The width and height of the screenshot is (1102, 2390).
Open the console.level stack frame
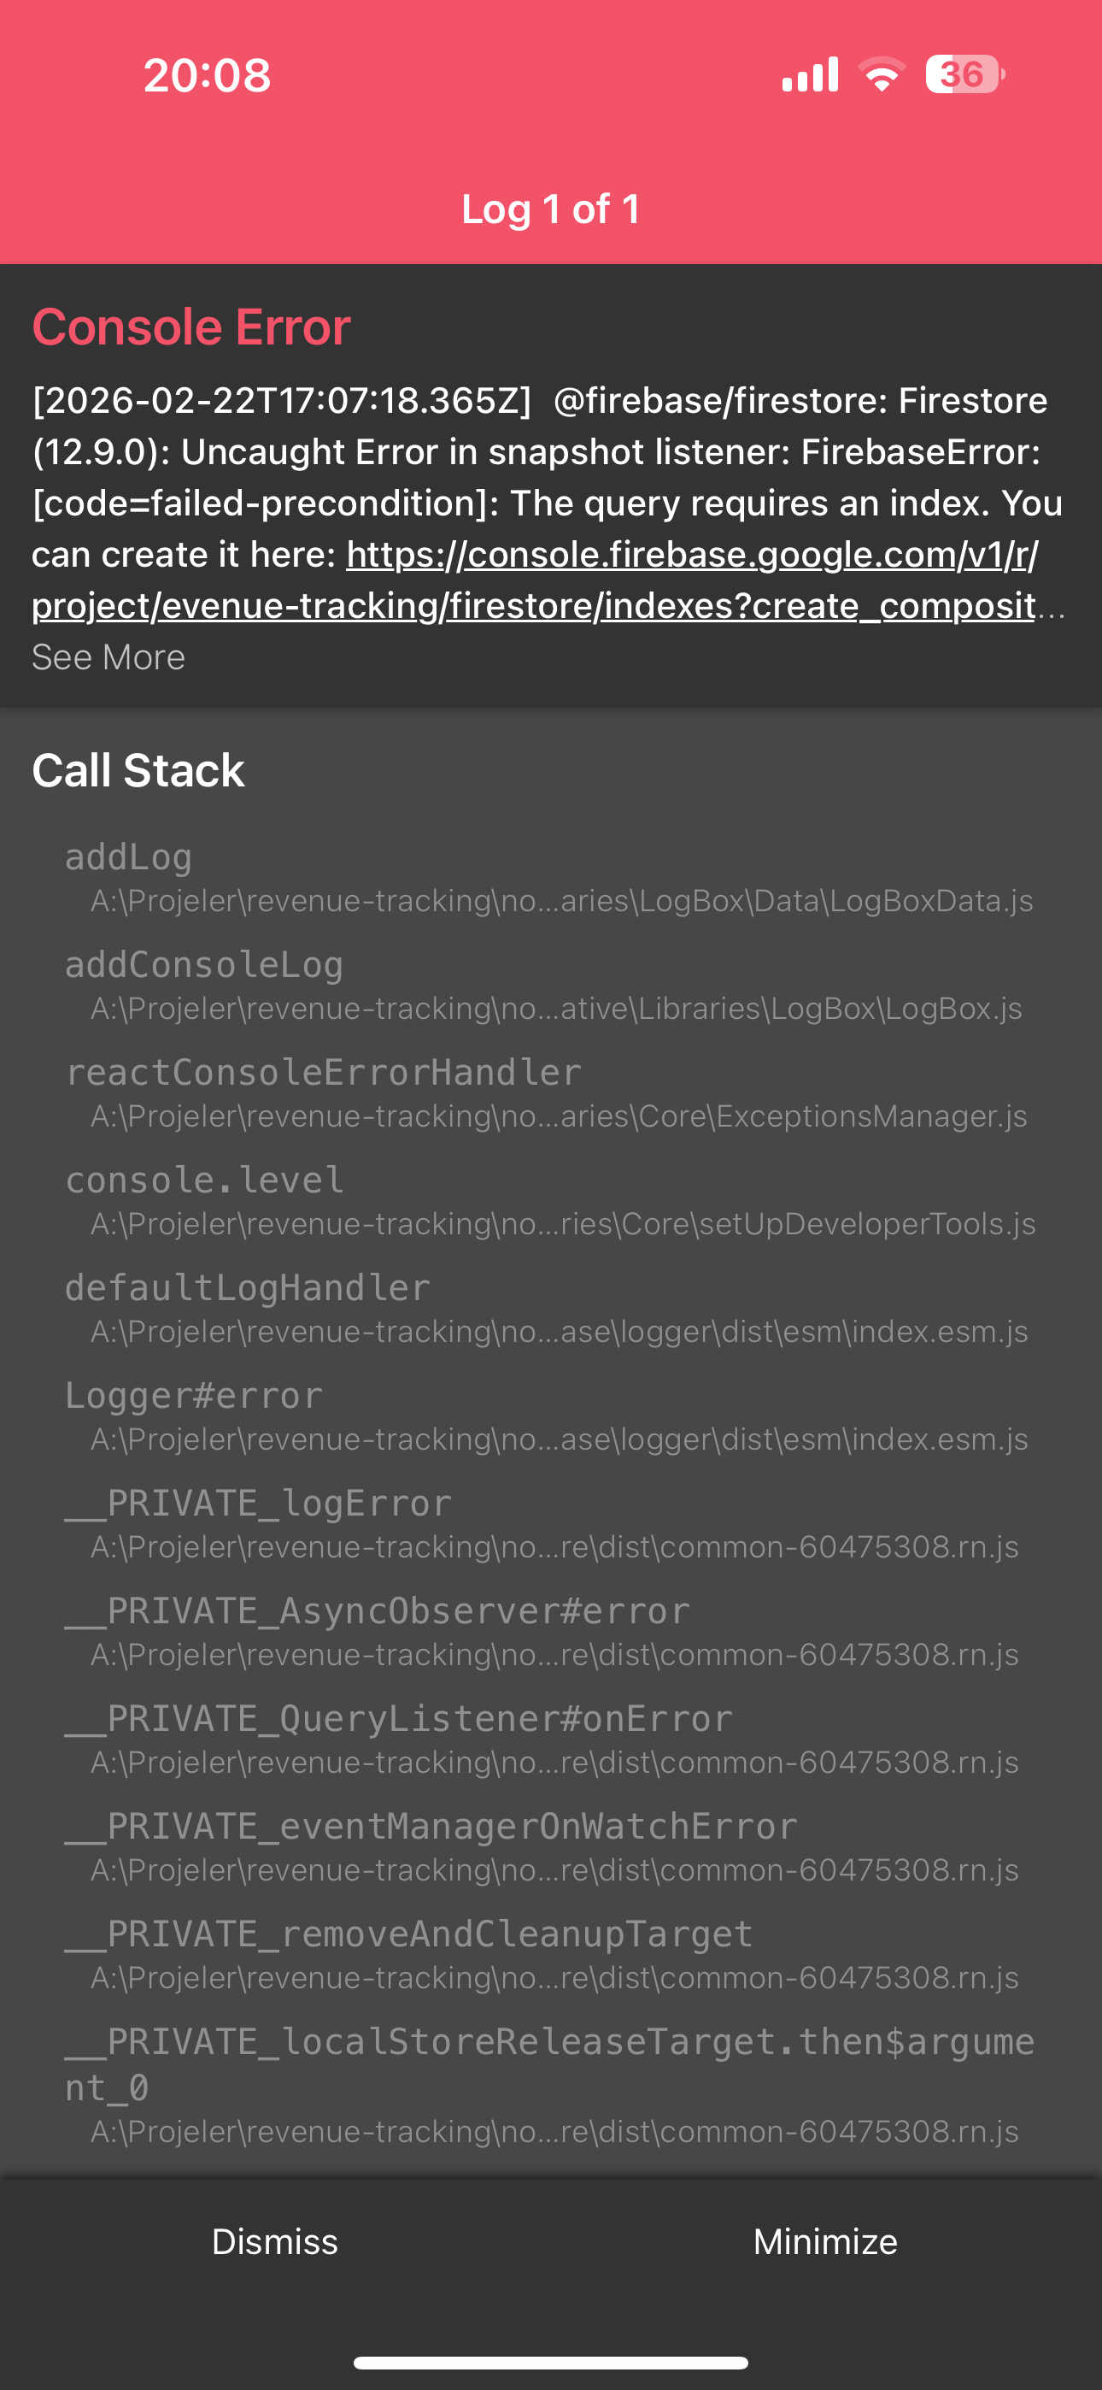(551, 1199)
